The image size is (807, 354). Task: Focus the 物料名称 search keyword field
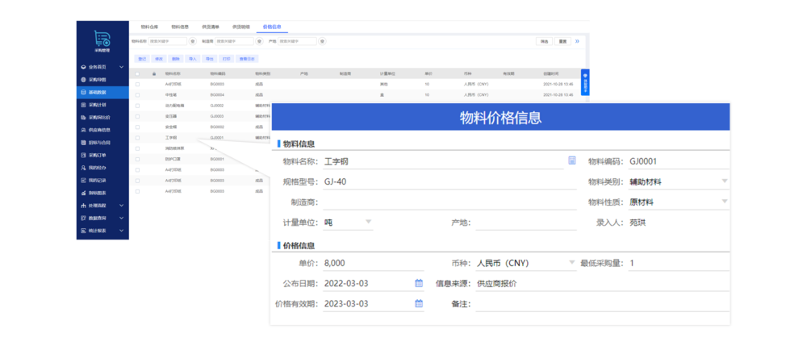[x=168, y=41]
